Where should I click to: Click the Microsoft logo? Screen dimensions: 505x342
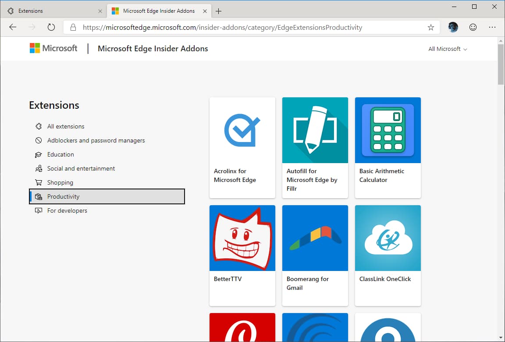click(x=53, y=48)
